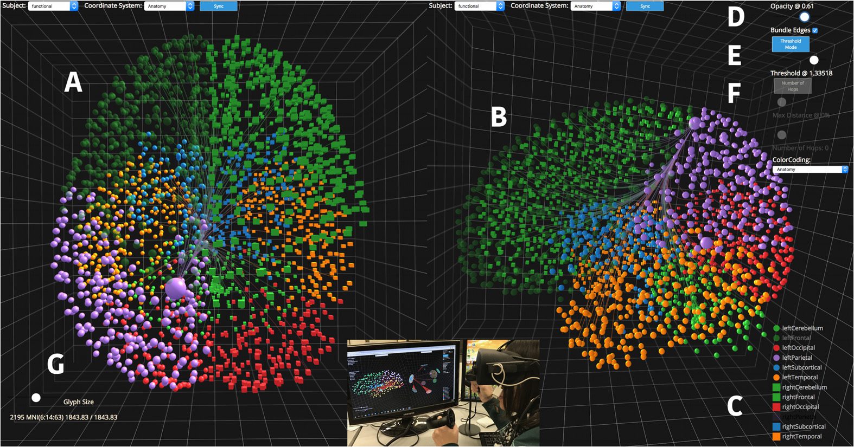
Task: Open the left view Coordinate System dropdown
Action: [169, 6]
